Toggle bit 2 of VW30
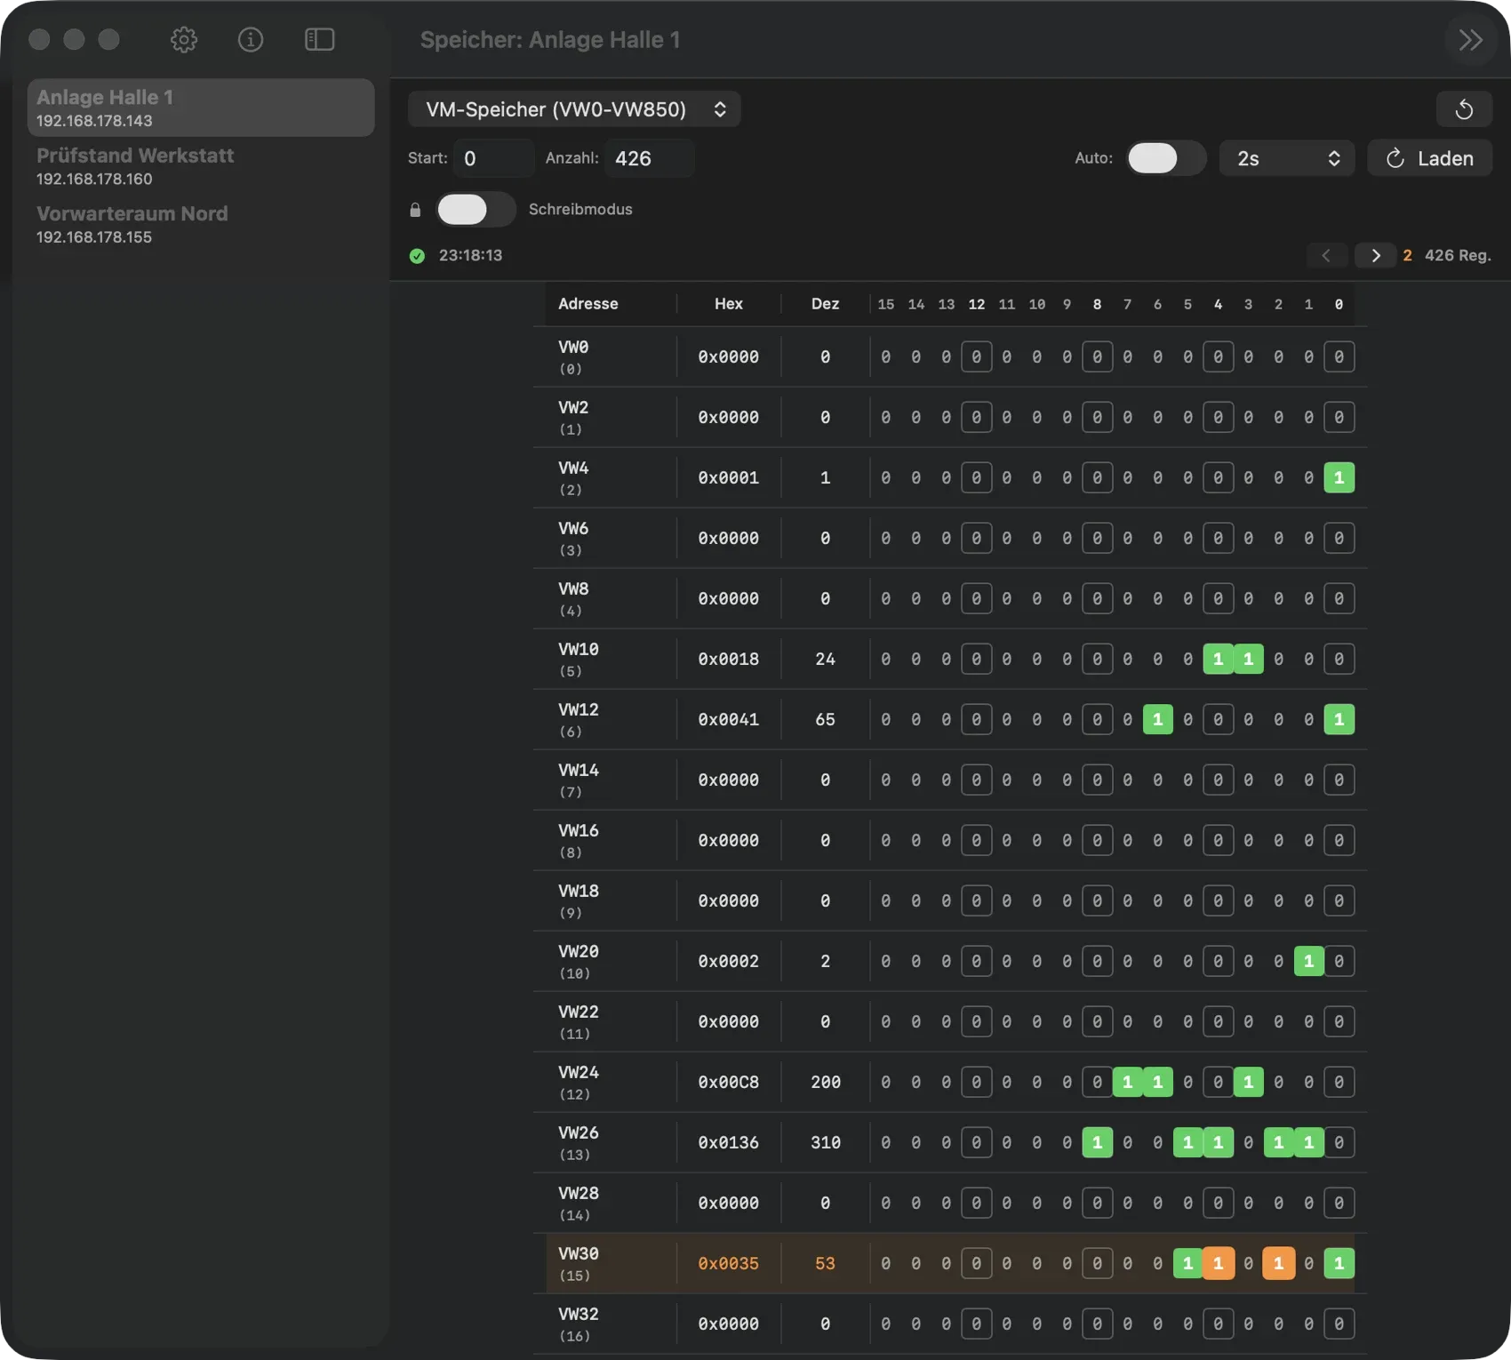Screen dimensions: 1511x1360 (x=1278, y=1264)
